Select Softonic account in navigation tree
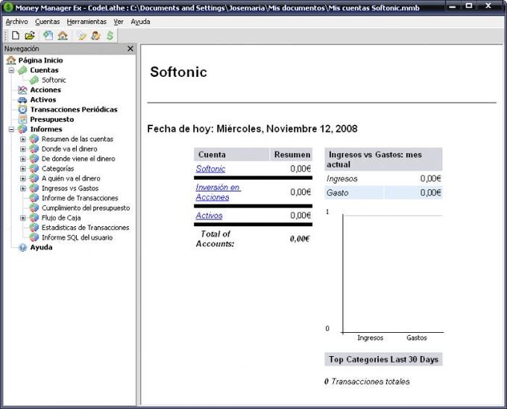 tap(54, 80)
